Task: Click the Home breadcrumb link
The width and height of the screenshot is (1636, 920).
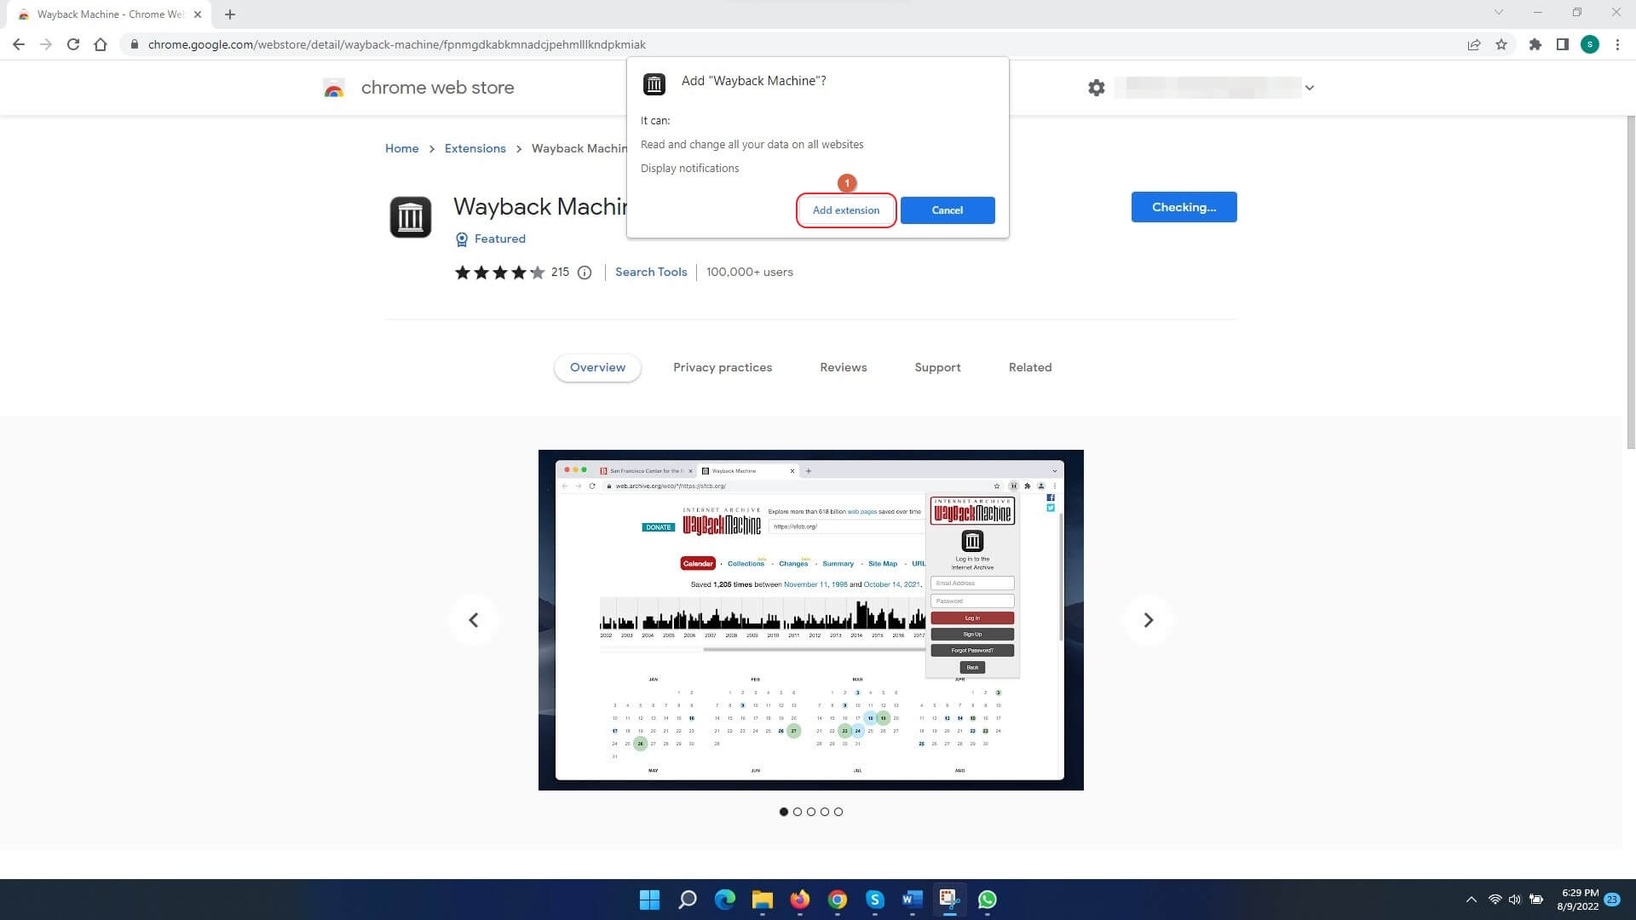Action: point(401,147)
